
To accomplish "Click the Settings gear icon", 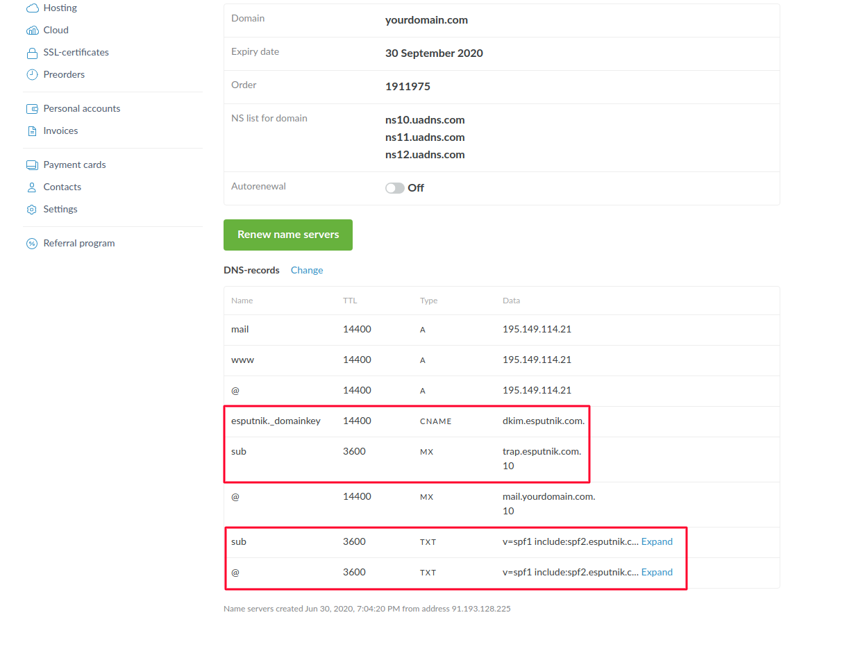I will (x=32, y=210).
